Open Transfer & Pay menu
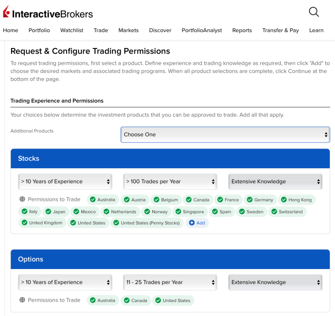 (280, 30)
